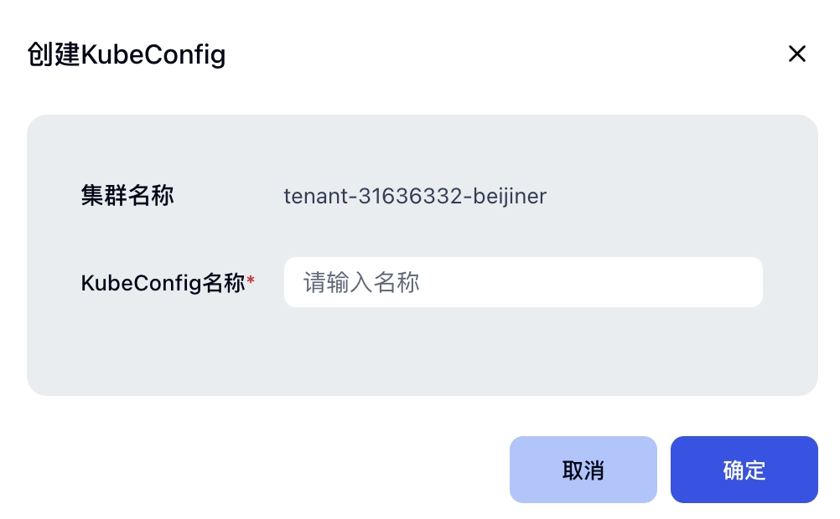
Task: Click the word tenant in the cluster name
Action: pyautogui.click(x=316, y=197)
